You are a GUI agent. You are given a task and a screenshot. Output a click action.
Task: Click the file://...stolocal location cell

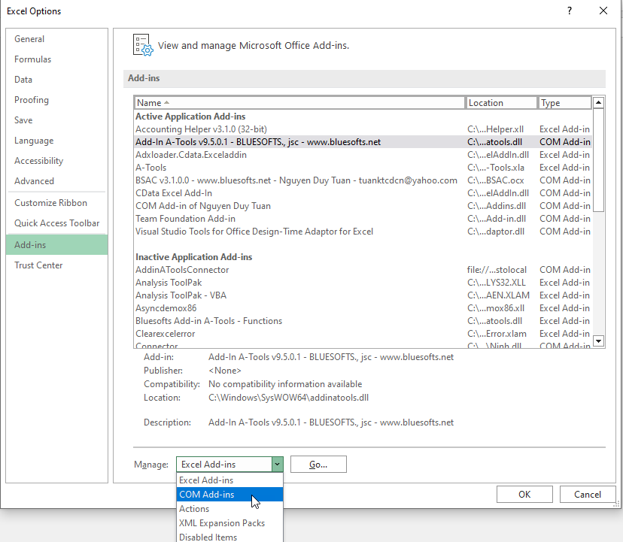[497, 270]
